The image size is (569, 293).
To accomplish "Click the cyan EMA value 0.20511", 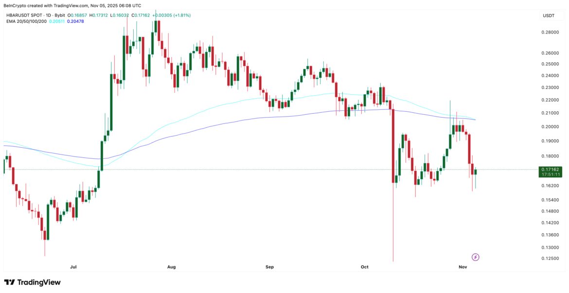I will tap(58, 21).
